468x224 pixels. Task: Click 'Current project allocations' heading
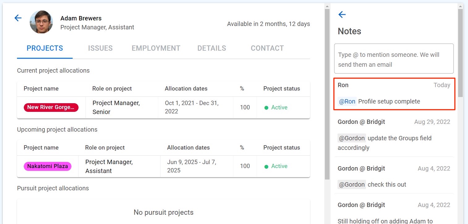53,70
